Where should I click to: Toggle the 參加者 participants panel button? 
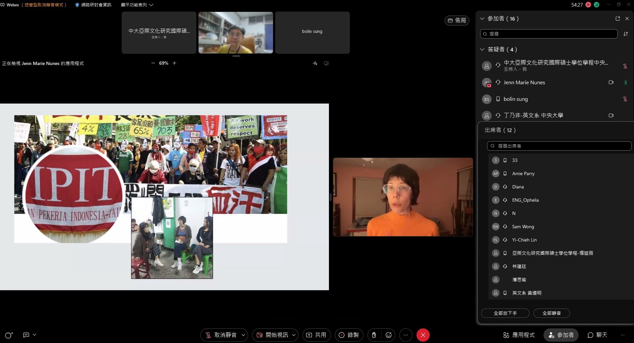[561, 335]
